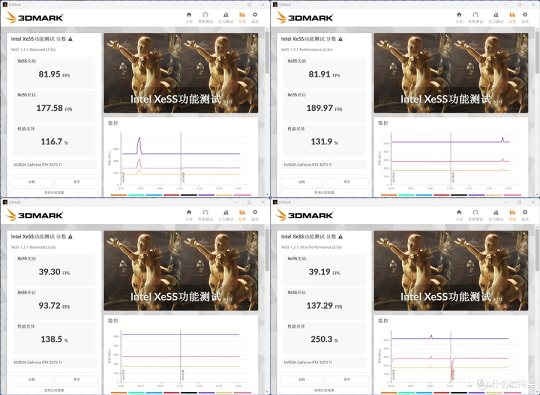
Task: Click Save (保存) in the 39.30 FPS Balanced window
Action: (77, 379)
